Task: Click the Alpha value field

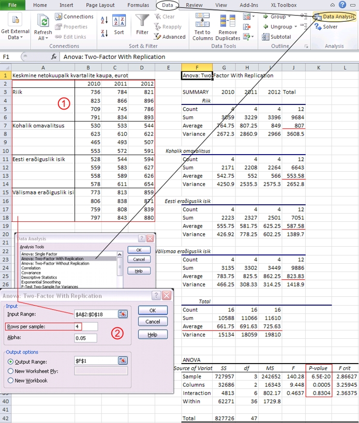Action: click(85, 338)
